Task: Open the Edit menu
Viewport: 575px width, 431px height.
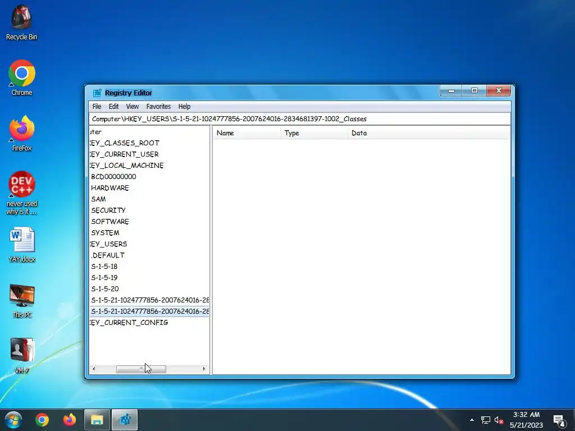Action: (113, 106)
